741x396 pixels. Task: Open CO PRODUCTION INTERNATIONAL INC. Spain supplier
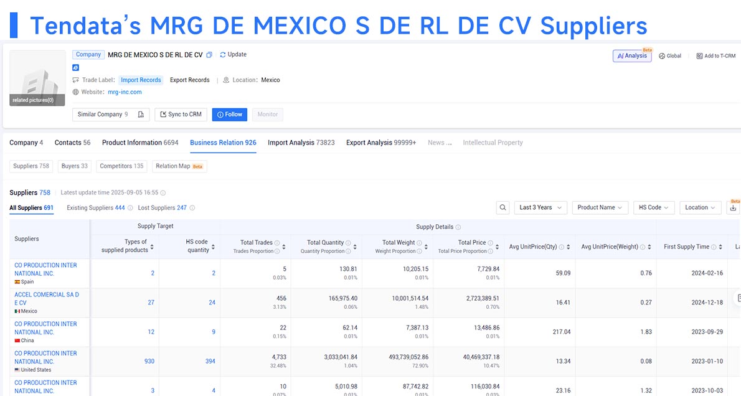[45, 270]
